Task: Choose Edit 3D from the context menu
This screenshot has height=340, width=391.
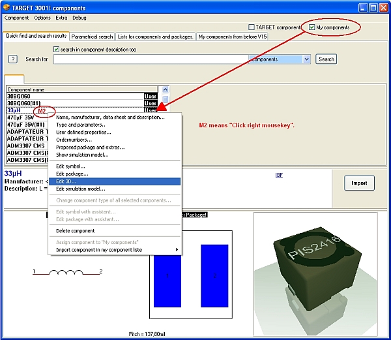Action: tap(66, 181)
